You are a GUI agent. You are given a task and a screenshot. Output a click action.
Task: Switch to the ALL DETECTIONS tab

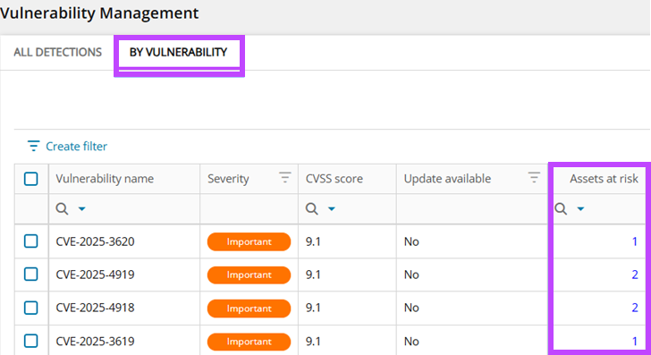coord(58,53)
